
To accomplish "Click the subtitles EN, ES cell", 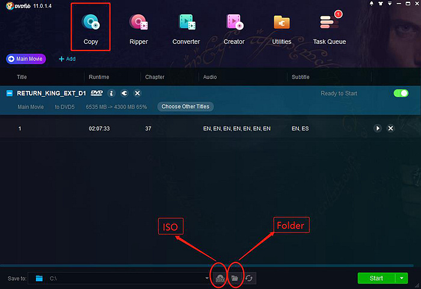I will (300, 129).
